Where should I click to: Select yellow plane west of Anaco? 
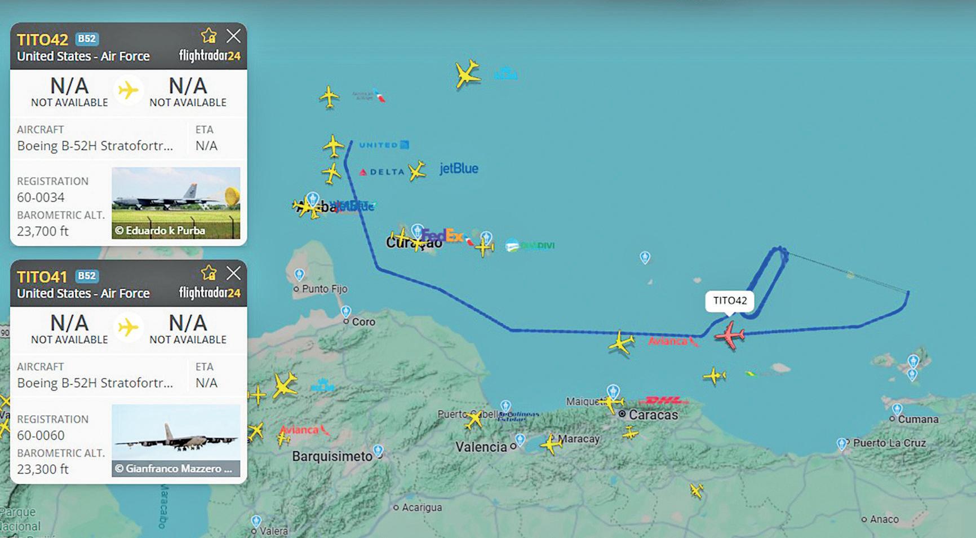pos(697,491)
